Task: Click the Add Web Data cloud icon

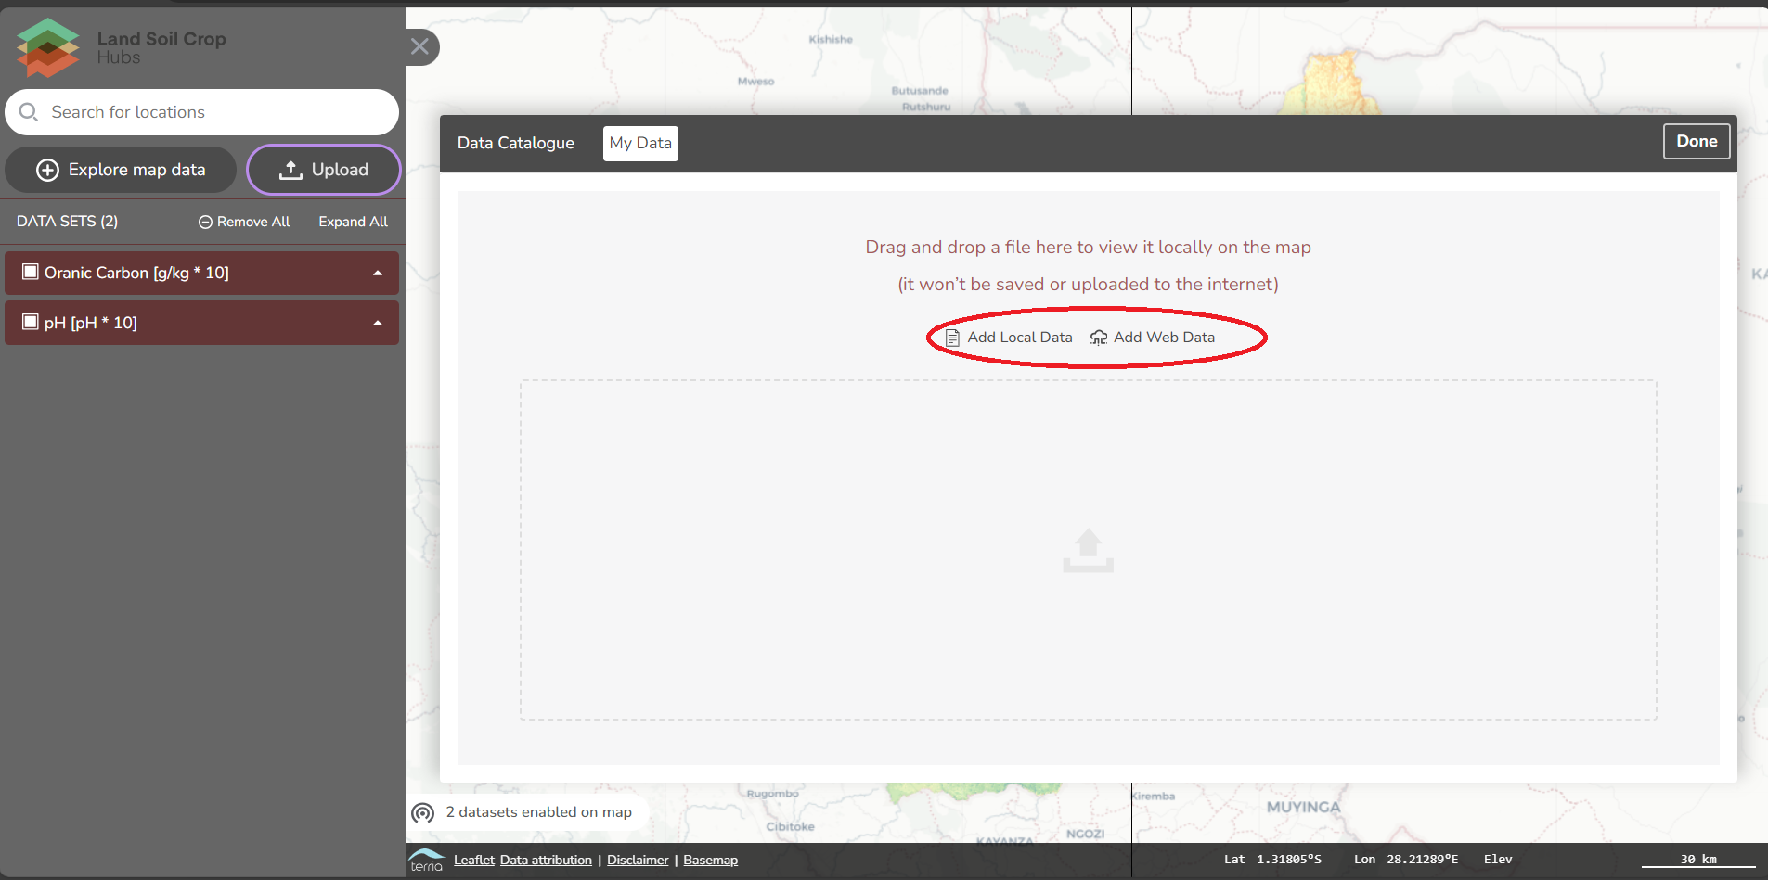Action: point(1099,338)
